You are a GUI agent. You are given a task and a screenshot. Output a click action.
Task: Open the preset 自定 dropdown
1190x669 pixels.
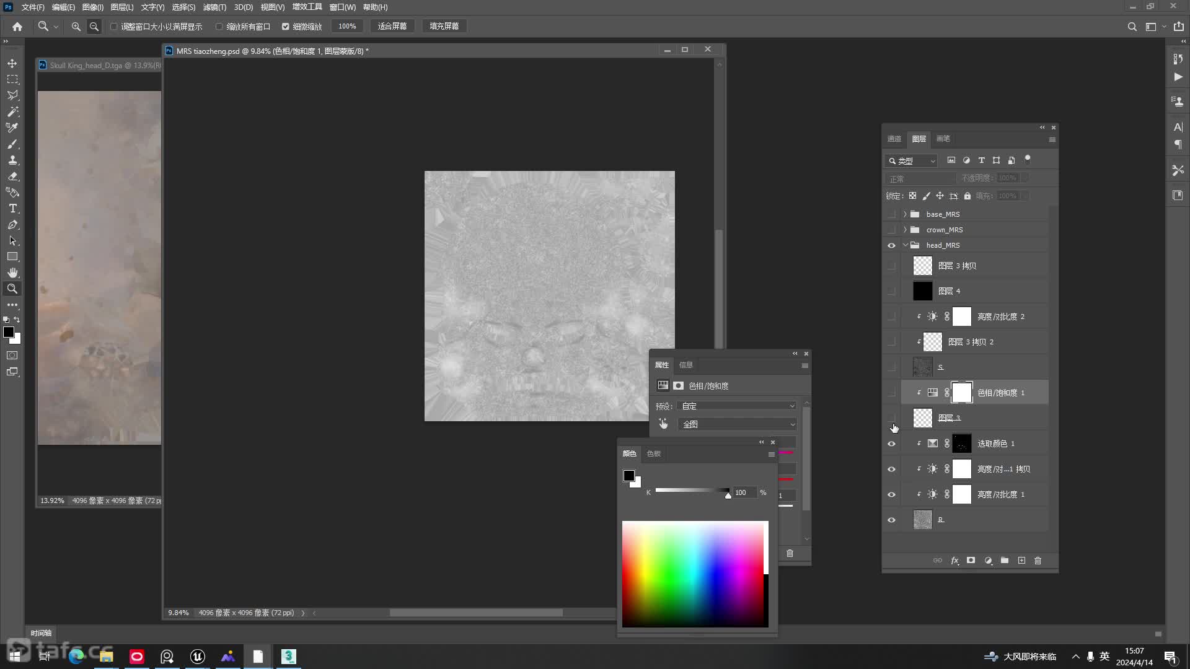click(x=737, y=406)
